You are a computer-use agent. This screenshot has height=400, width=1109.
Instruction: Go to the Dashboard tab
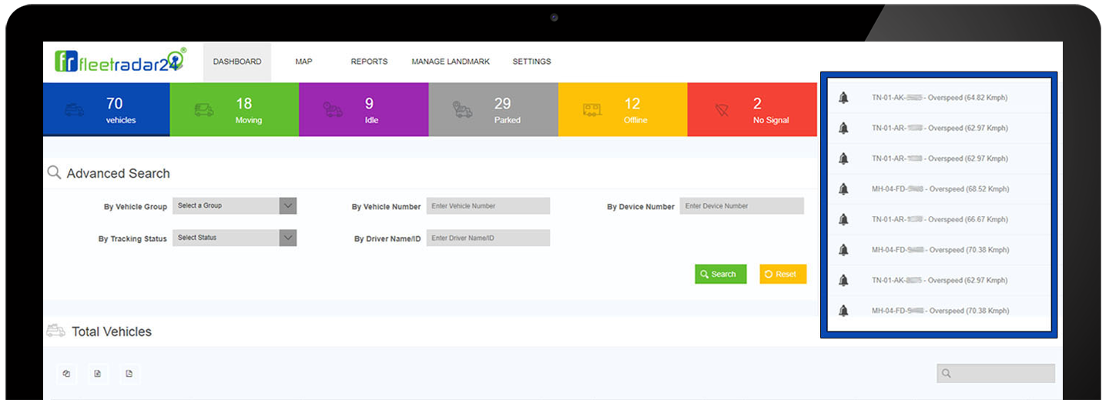237,62
